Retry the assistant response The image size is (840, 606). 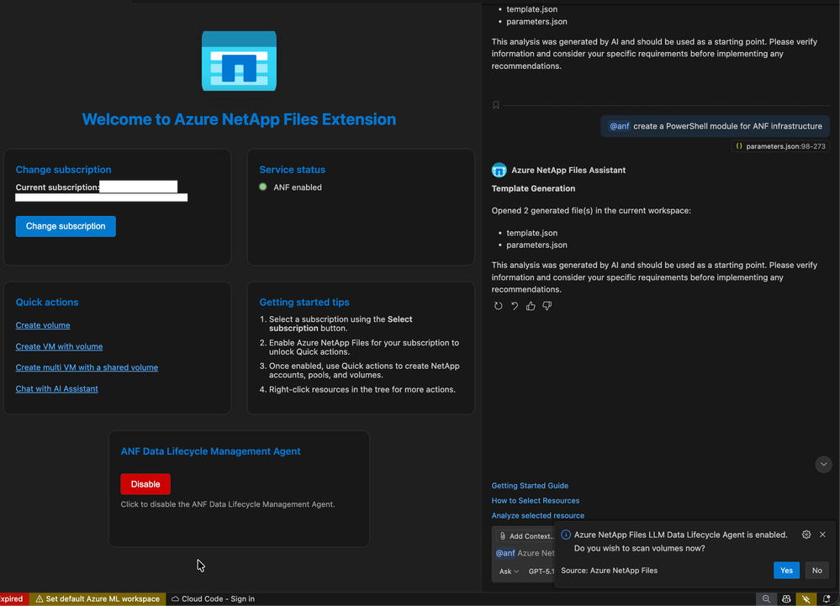coord(499,306)
